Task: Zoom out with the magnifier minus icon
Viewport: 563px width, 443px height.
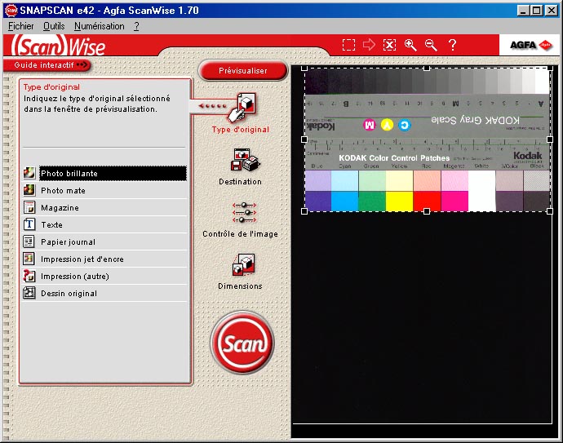Action: click(431, 45)
